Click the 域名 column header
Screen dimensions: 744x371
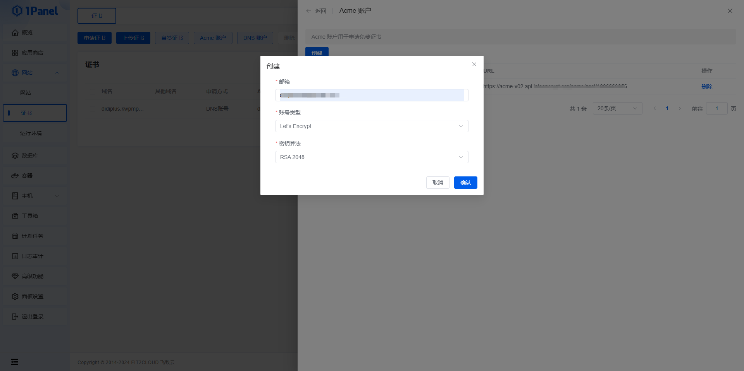click(107, 91)
